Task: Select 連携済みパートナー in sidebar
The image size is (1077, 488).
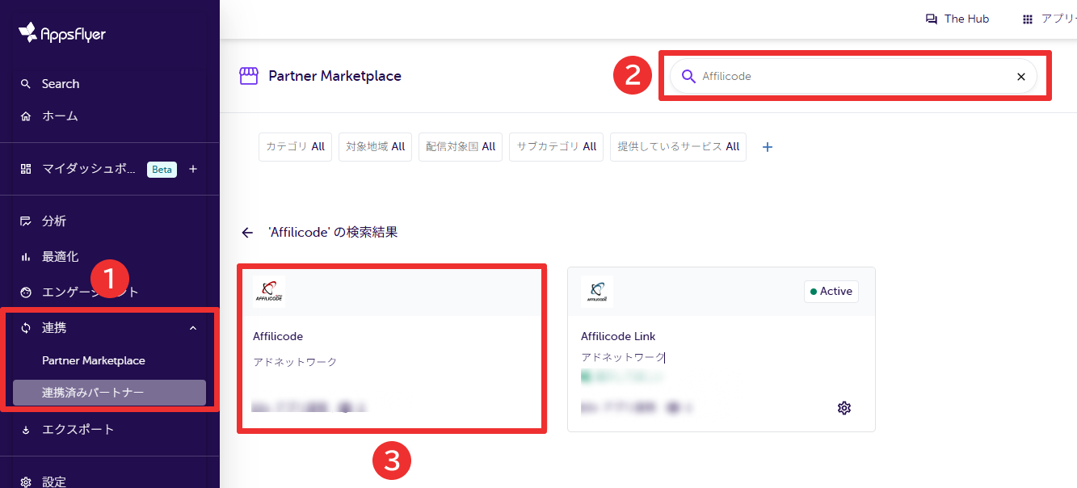Action: (x=110, y=393)
